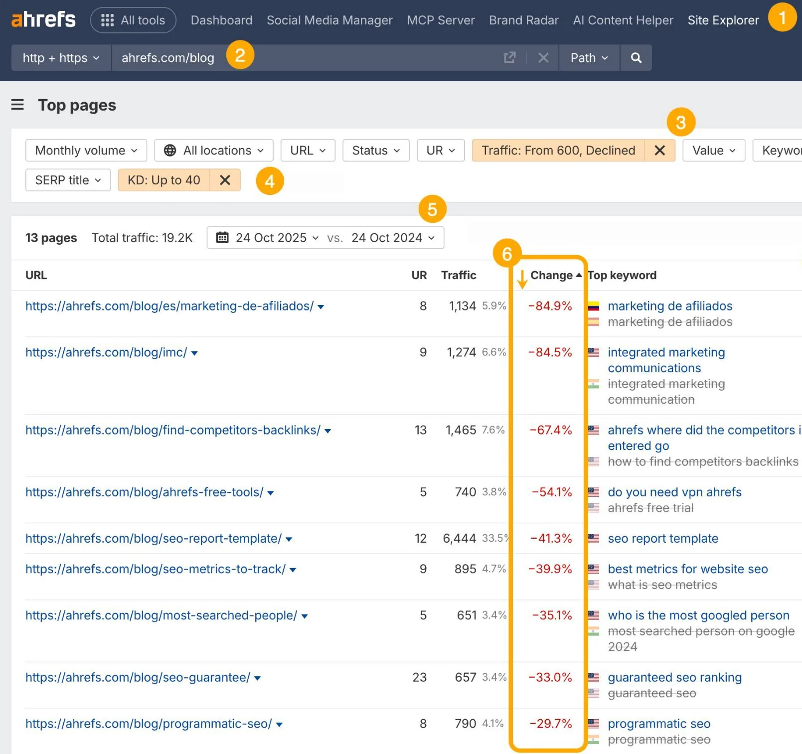Go to Dashboard in the top menu
The image size is (802, 754).
pos(221,20)
